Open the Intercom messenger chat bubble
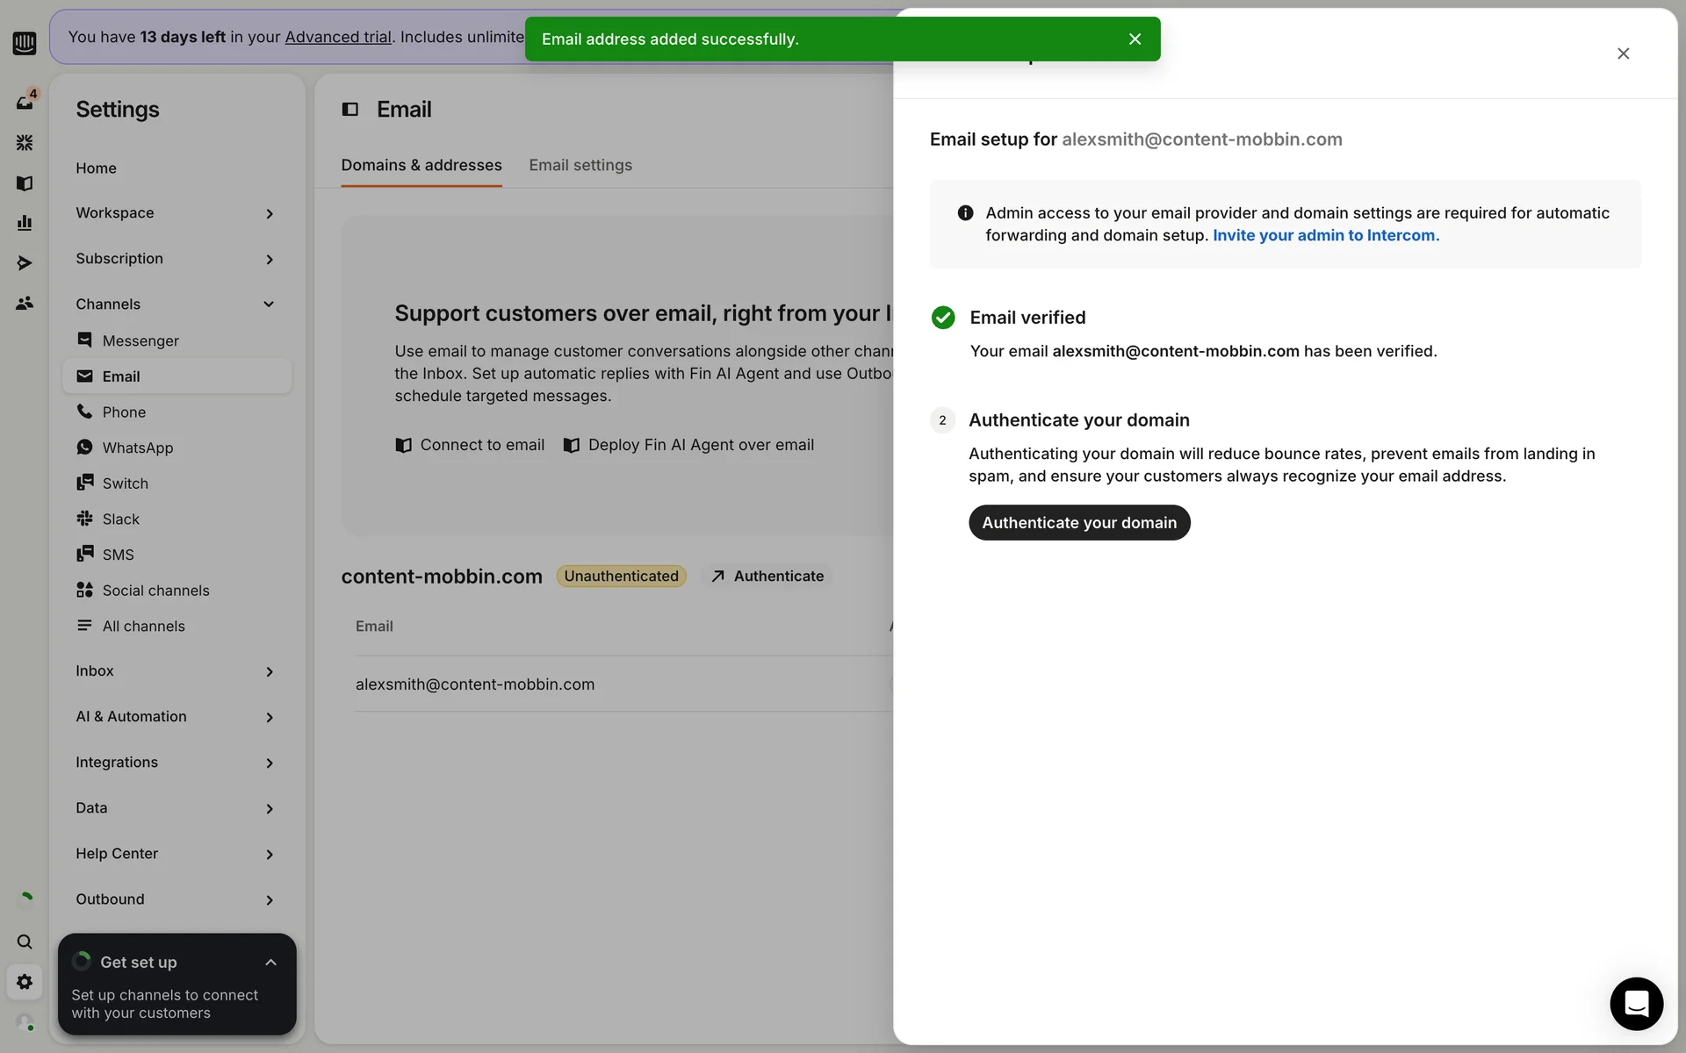Screen dimensions: 1686x1053 (x=1636, y=1003)
